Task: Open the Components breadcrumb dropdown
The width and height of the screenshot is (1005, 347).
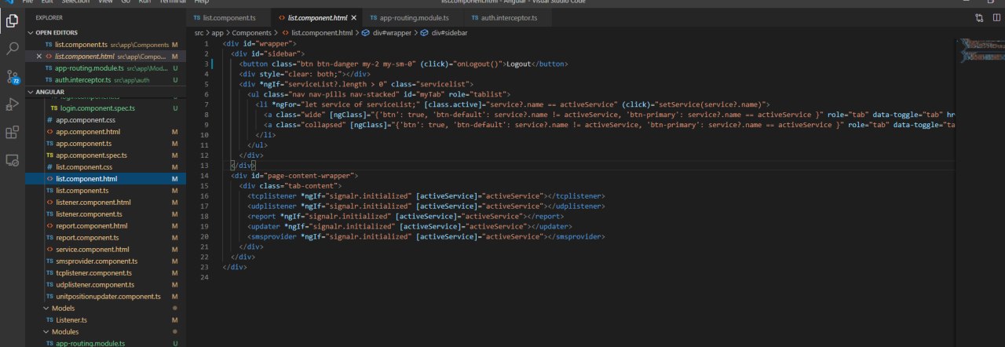Action: point(251,32)
